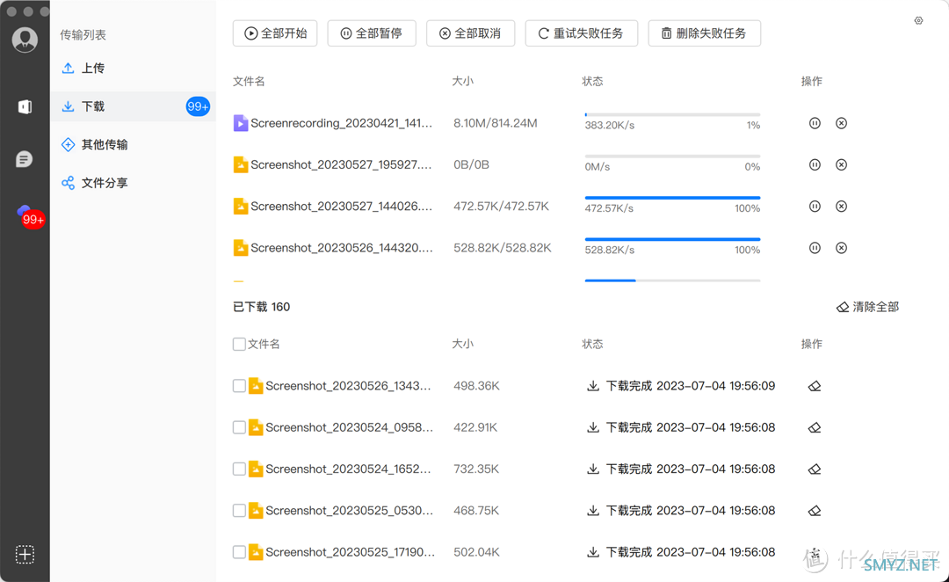Click the 100% progress bar of Screenshot_20230527_144026
The height and width of the screenshot is (582, 949).
click(672, 198)
